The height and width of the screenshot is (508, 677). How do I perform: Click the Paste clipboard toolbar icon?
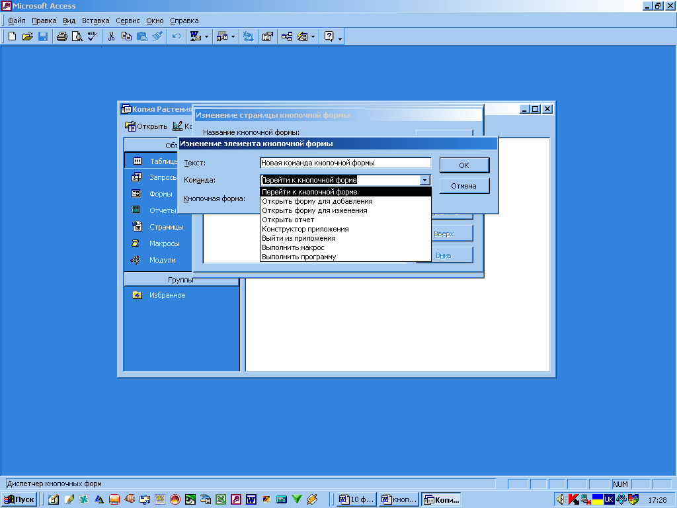[141, 37]
